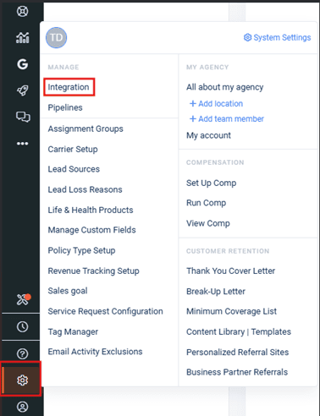
Task: Open the chat messages icon
Action: (23, 117)
